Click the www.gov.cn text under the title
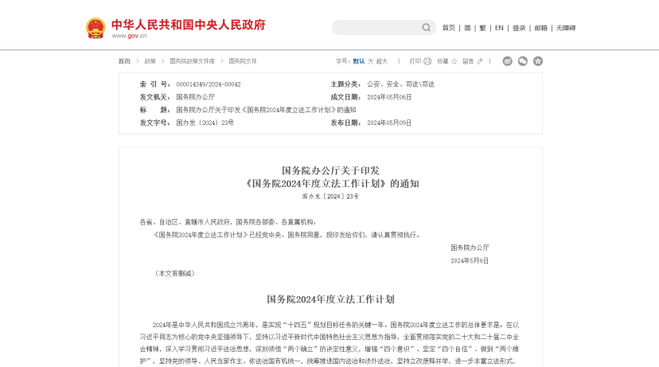This screenshot has width=659, height=367. click(129, 36)
